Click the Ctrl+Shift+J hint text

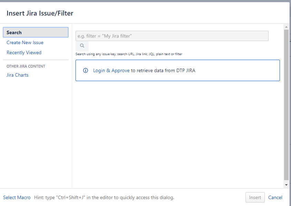104,197
